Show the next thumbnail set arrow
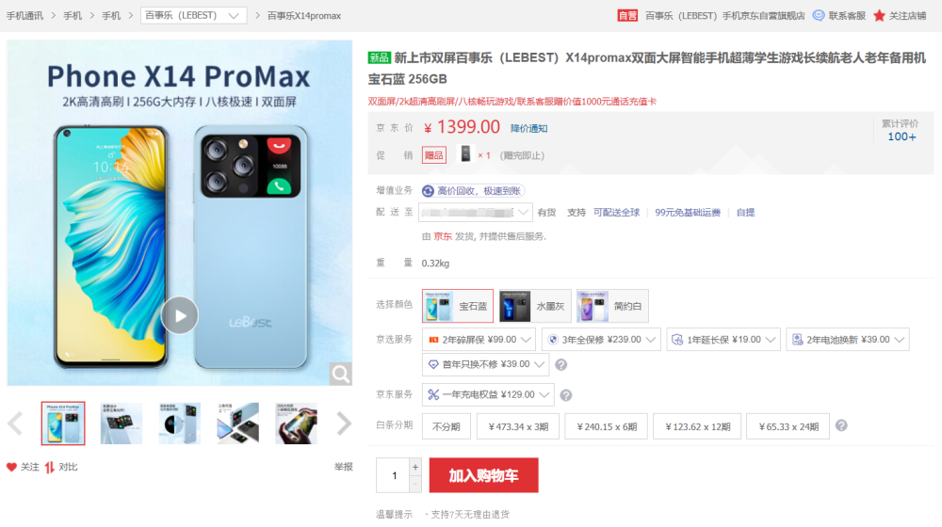 [x=344, y=423]
